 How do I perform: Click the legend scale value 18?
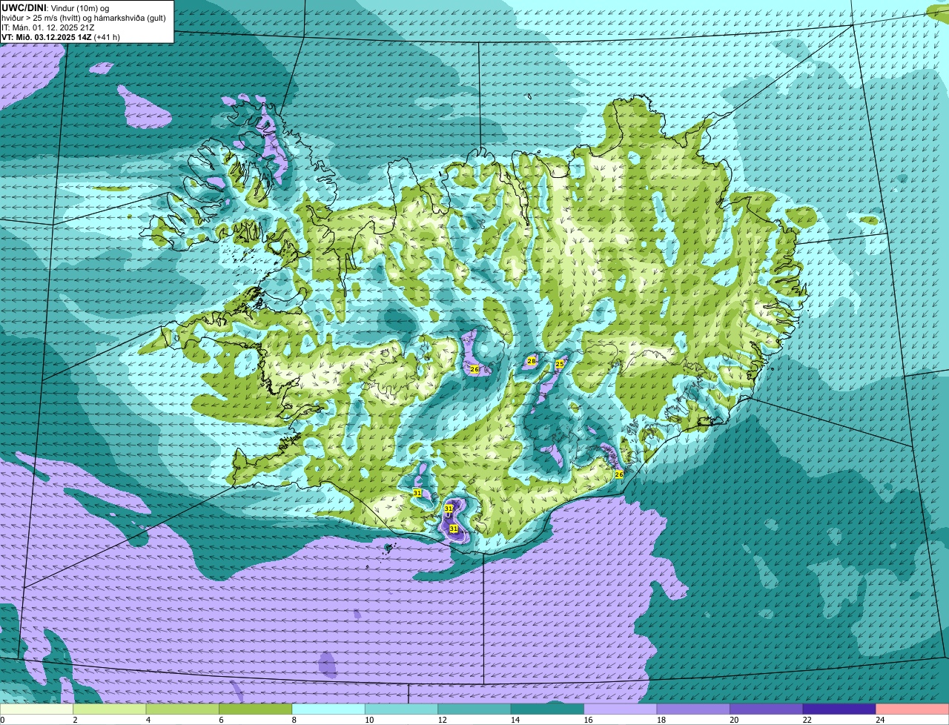661,720
